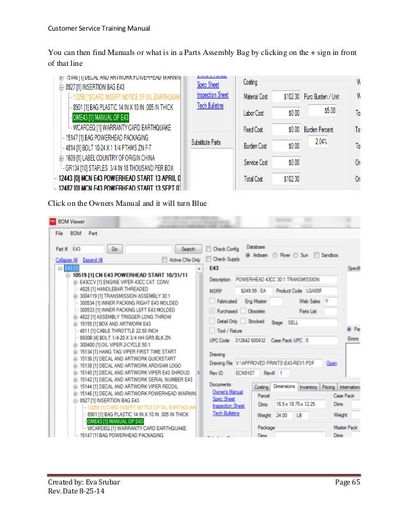Select highlighted OME43 MANUAL OP E43 in BOM Viewer
This screenshot has width=408, height=528.
coord(115,422)
